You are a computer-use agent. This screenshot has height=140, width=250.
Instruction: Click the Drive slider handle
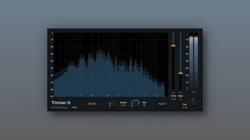click(x=173, y=46)
